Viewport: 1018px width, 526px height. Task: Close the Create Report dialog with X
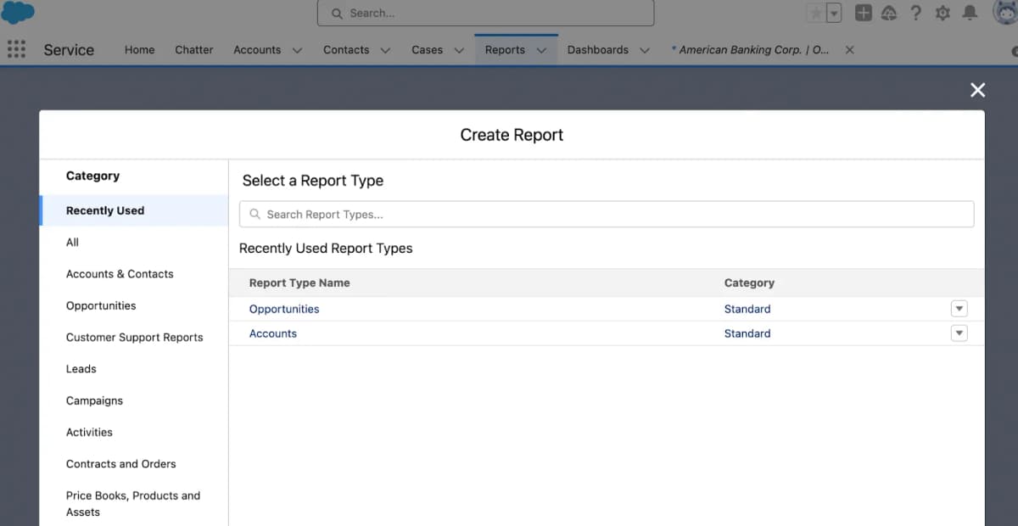pyautogui.click(x=978, y=90)
